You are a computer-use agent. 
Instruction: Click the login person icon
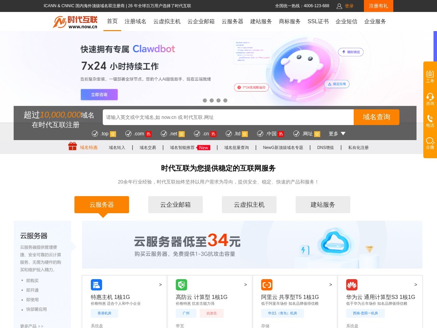point(339,6)
